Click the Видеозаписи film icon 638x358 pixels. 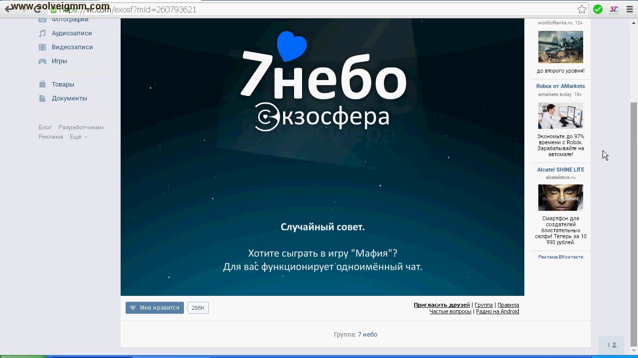click(x=42, y=47)
